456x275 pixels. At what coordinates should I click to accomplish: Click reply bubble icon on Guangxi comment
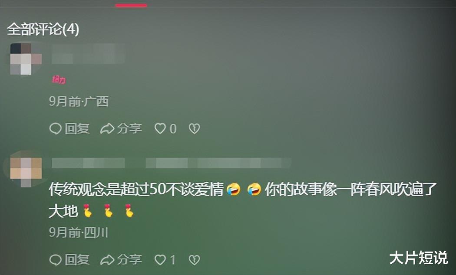55,129
